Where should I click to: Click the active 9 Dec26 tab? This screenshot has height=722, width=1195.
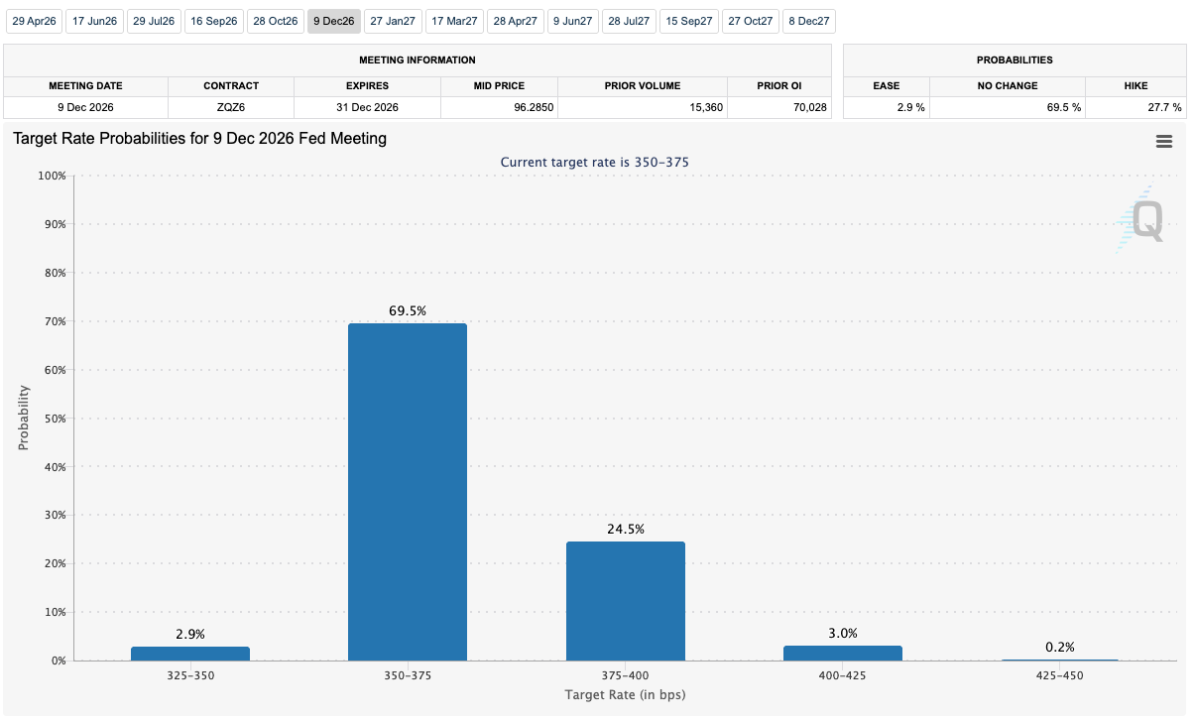[x=333, y=21]
